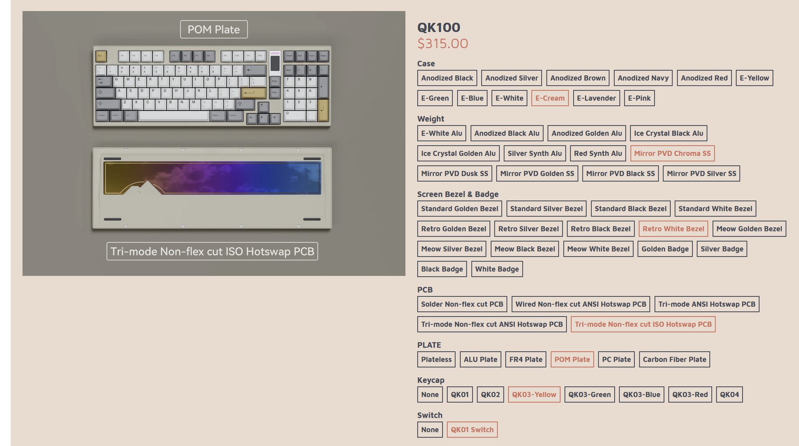Viewport: 799px width, 446px height.
Task: Choose the E-Lavender case color
Action: click(x=596, y=98)
